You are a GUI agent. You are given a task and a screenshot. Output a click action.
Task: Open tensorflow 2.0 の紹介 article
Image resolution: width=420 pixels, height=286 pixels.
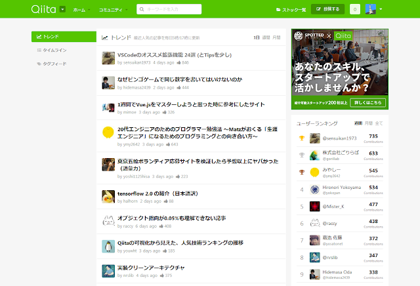pyautogui.click(x=157, y=194)
